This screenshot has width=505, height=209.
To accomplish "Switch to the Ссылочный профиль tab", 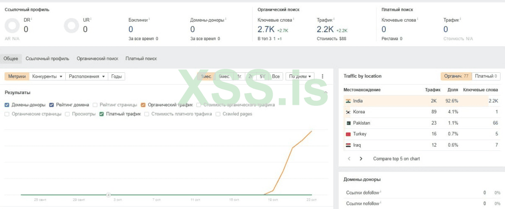I will coord(47,59).
